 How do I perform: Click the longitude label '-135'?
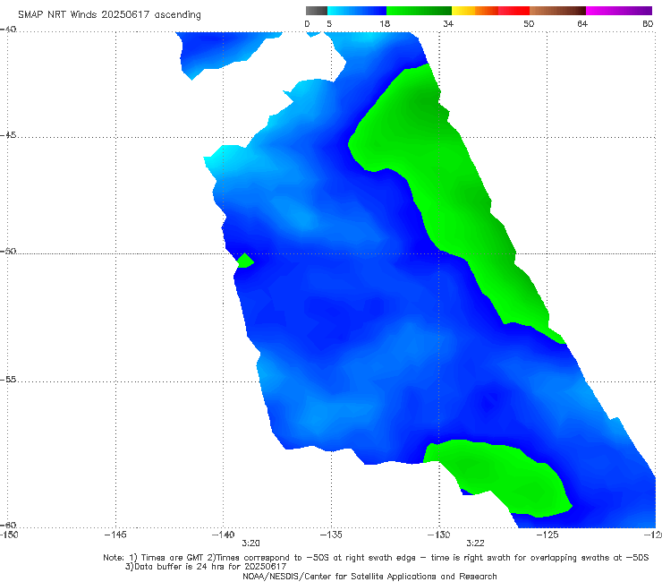point(331,535)
